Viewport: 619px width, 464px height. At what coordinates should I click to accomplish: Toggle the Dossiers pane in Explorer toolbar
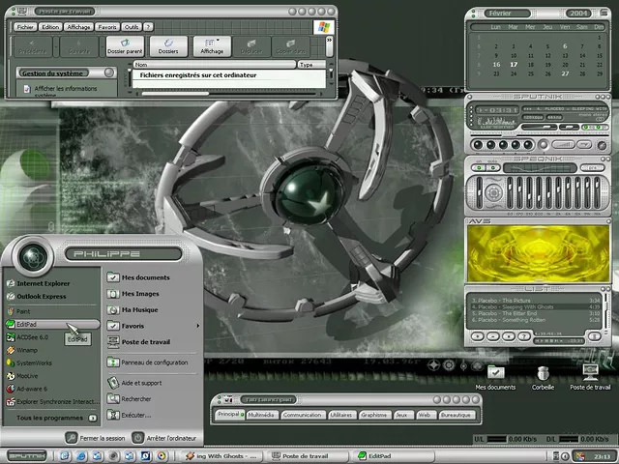click(168, 45)
